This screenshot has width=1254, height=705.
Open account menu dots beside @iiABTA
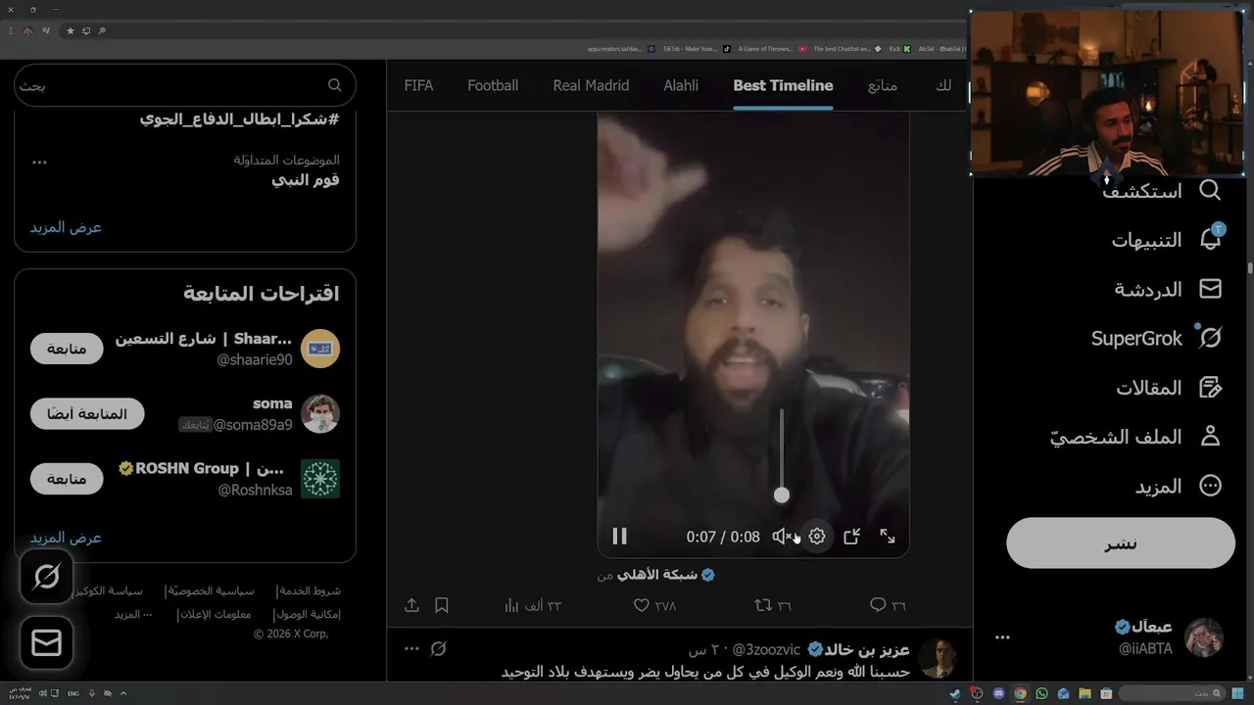click(x=1002, y=637)
